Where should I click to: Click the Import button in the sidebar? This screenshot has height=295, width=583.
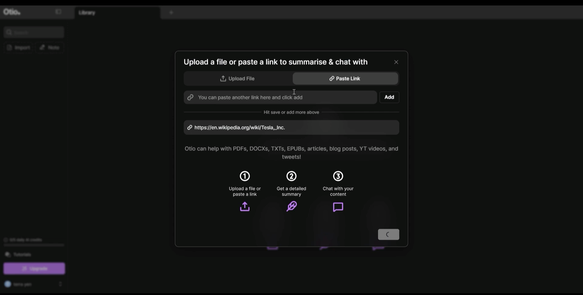pyautogui.click(x=19, y=48)
